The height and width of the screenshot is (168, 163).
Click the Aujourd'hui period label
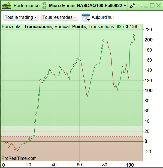click(x=102, y=17)
